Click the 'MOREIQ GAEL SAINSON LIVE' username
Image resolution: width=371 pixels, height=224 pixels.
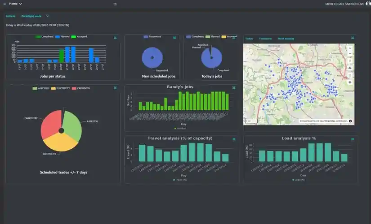(344, 4)
